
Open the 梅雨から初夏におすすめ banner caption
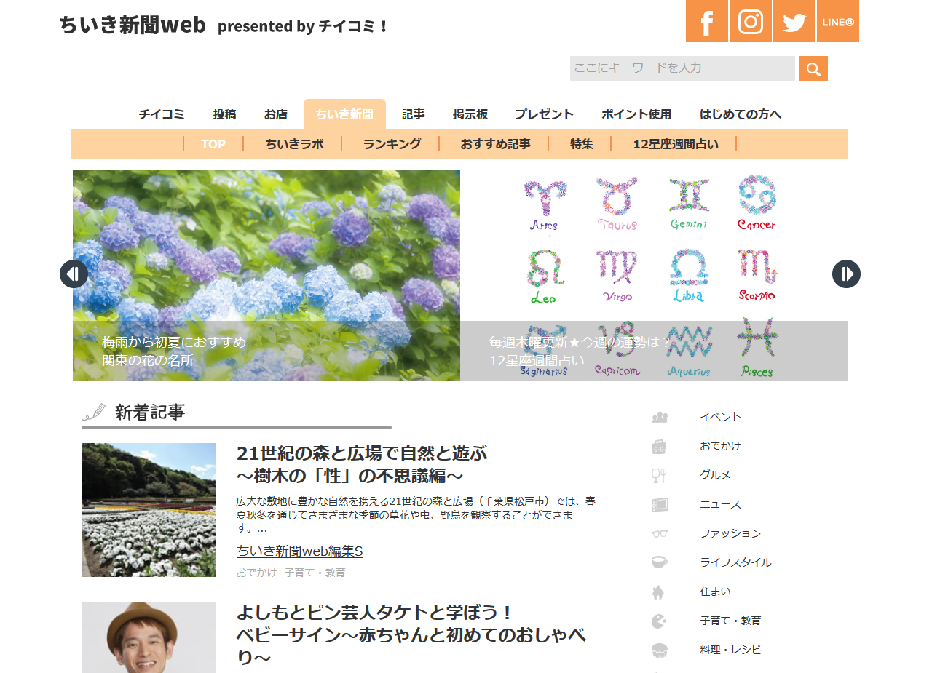pyautogui.click(x=174, y=351)
